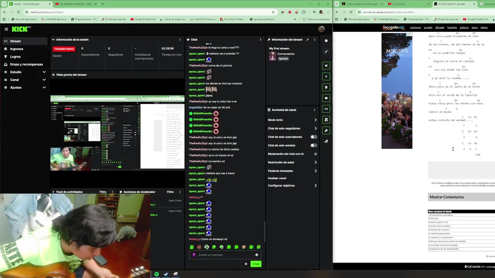This screenshot has height=278, width=495.
Task: Click the Enviar un mensaje input field
Action: (x=225, y=255)
